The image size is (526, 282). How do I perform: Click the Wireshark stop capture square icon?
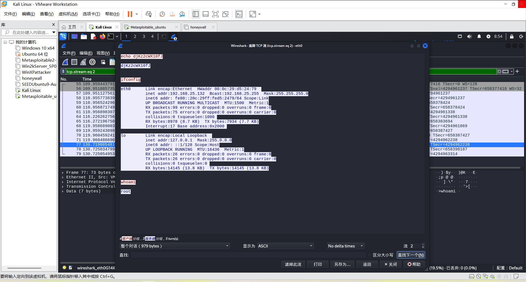click(74, 62)
